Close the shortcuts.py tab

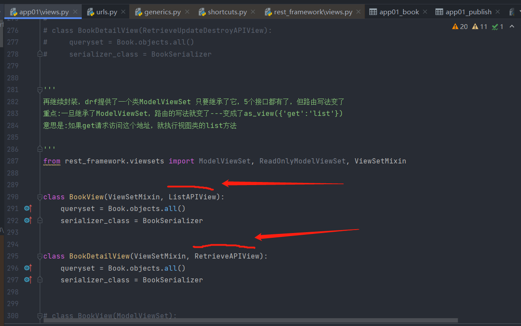(x=253, y=12)
